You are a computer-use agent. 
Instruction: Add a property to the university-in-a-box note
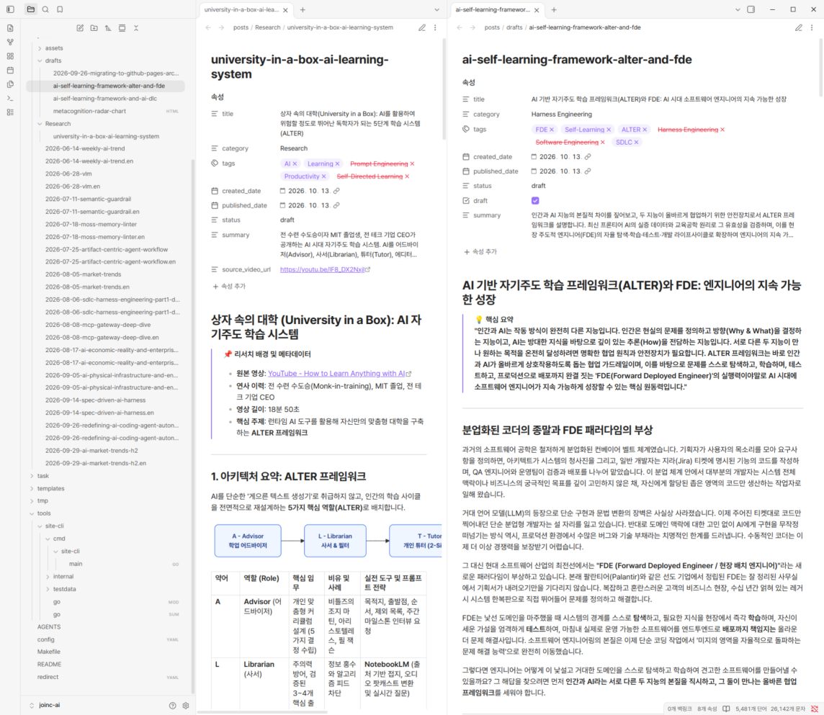point(229,287)
